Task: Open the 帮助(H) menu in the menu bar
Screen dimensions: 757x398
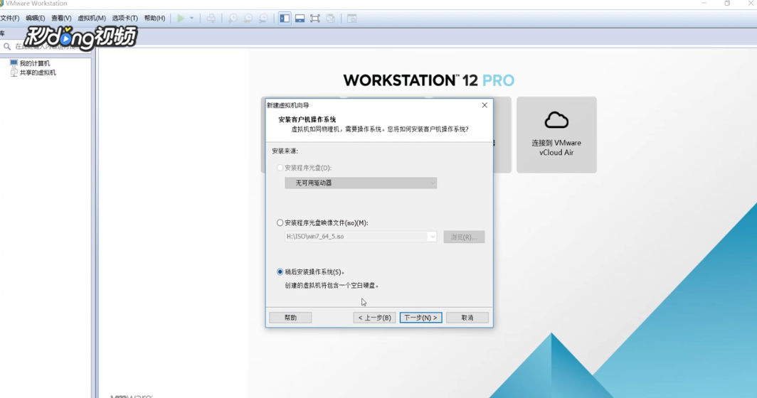Action: pyautogui.click(x=154, y=18)
